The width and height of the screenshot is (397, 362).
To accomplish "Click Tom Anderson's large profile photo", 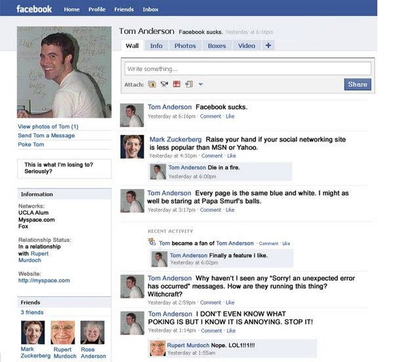I will pos(64,72).
